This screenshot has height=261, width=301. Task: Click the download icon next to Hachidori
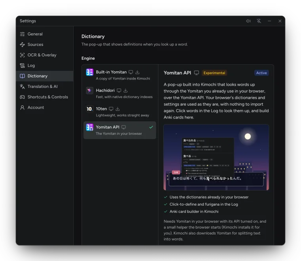[126, 91]
